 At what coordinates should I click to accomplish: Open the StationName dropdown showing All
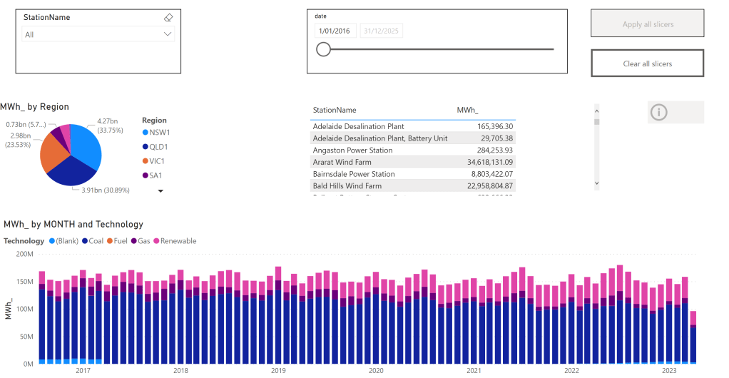[x=98, y=34]
